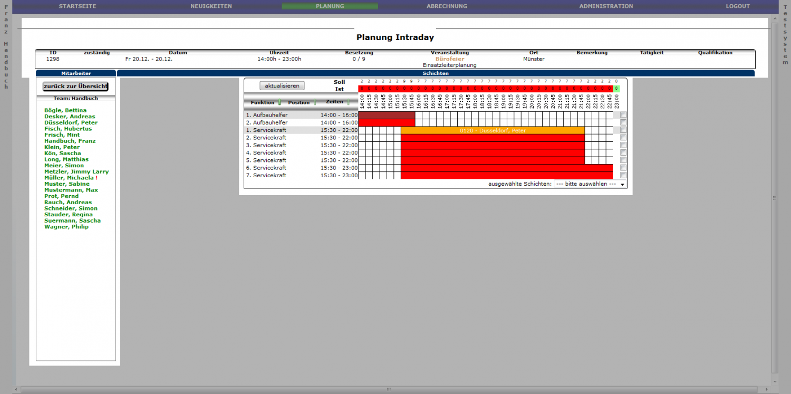Click the row label '1. Servicekraft'
Viewport: 791px width, 394px height.
pyautogui.click(x=266, y=130)
